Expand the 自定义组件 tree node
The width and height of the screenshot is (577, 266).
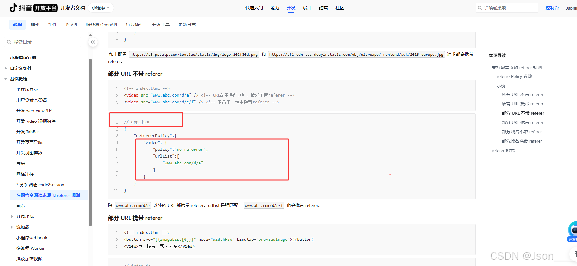6,68
